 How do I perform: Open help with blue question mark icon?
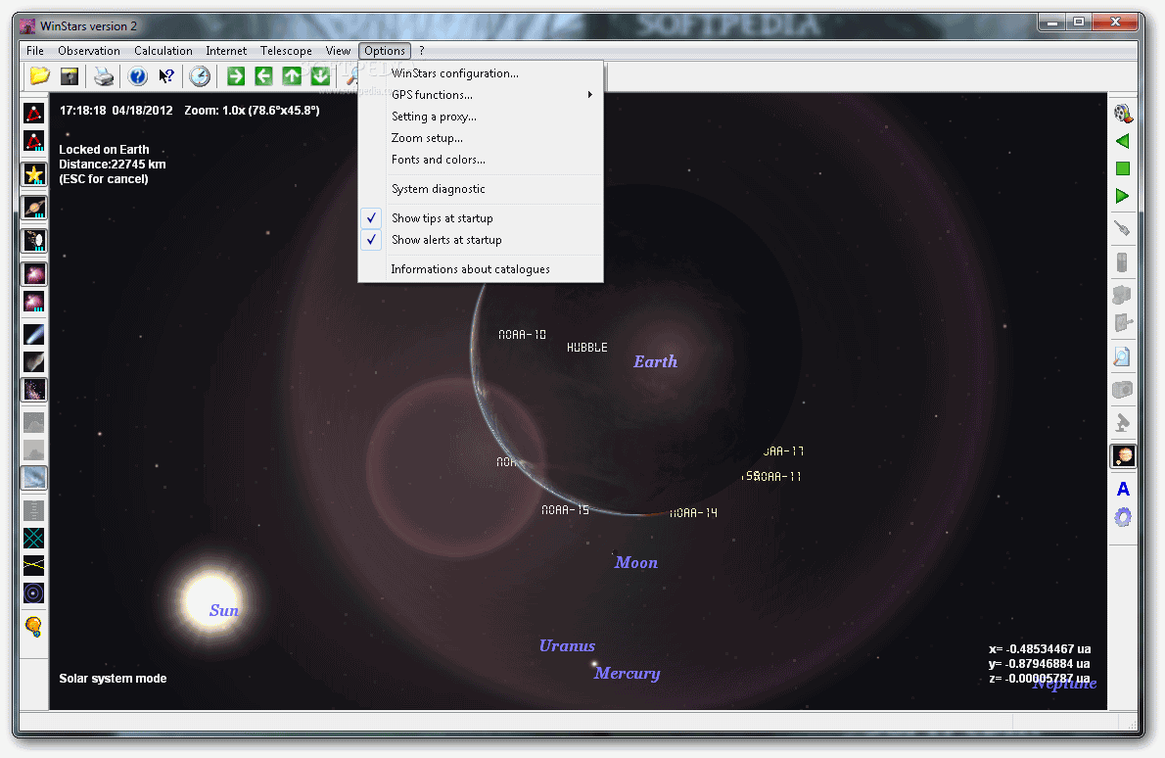click(137, 75)
